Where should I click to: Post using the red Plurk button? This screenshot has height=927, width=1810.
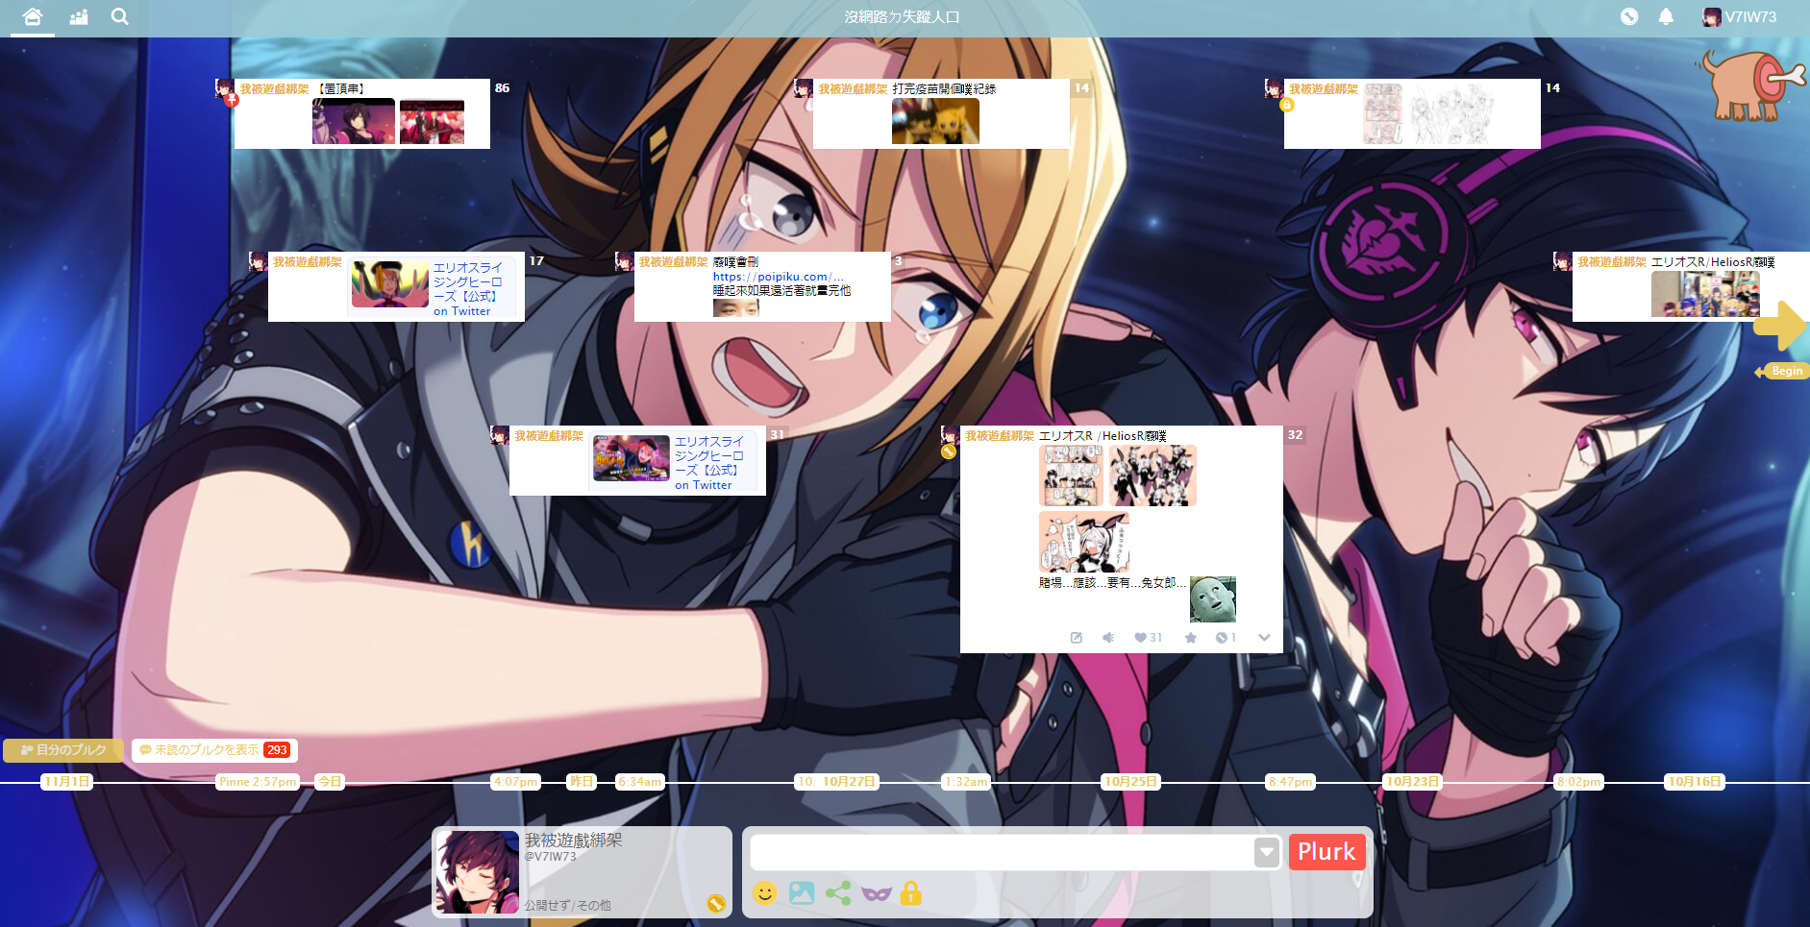coord(1327,852)
